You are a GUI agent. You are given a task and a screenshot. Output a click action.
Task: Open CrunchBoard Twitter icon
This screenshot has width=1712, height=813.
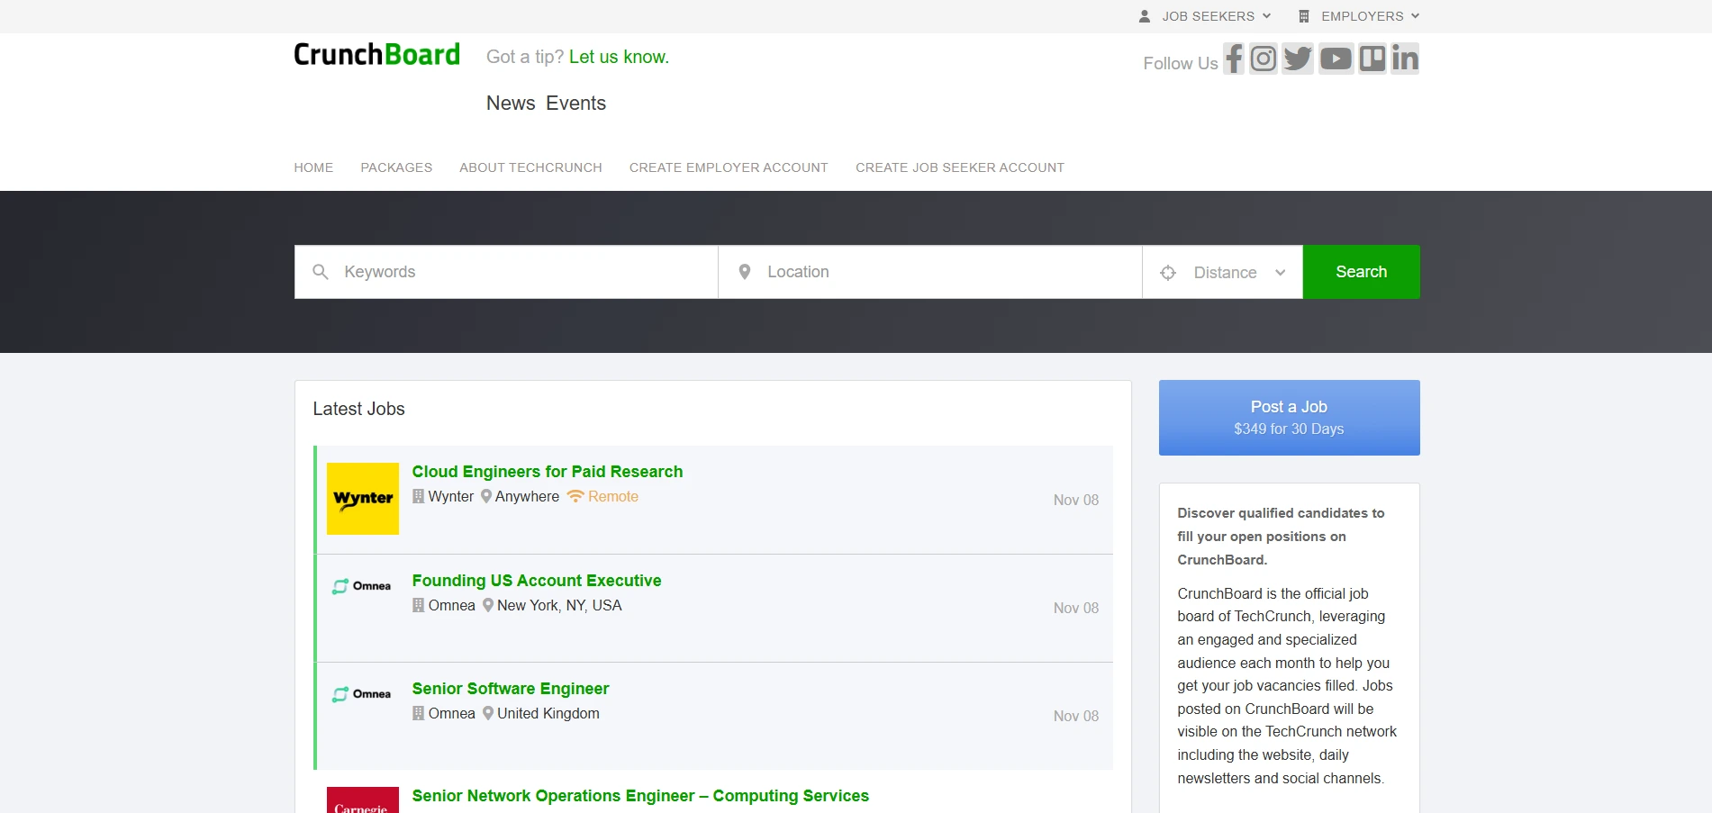click(1298, 59)
